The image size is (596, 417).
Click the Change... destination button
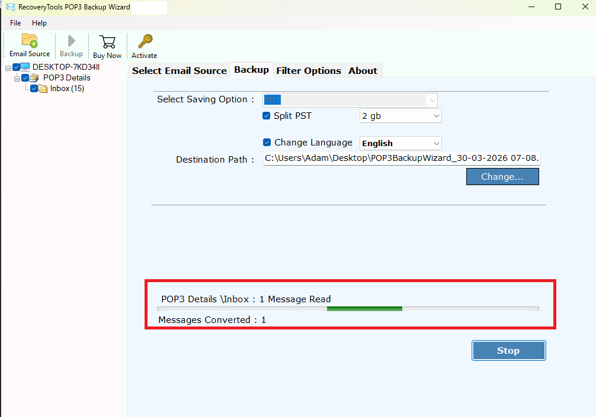pyautogui.click(x=502, y=177)
